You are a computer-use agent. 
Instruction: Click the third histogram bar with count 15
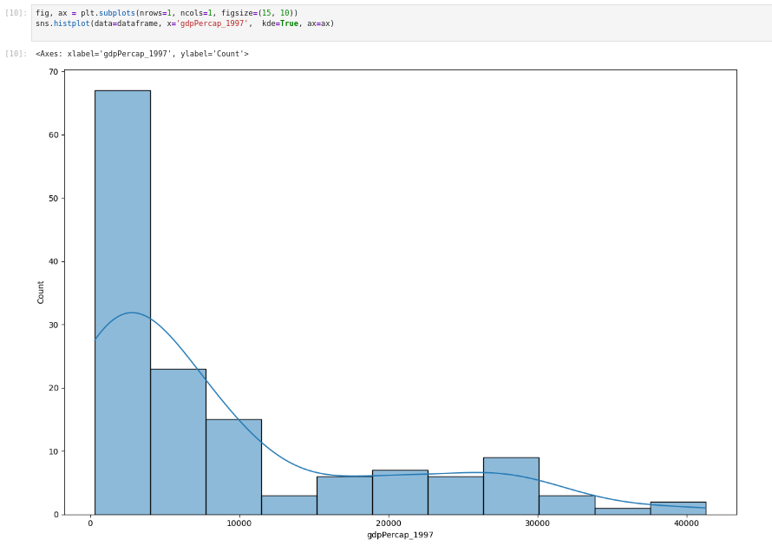coord(234,467)
